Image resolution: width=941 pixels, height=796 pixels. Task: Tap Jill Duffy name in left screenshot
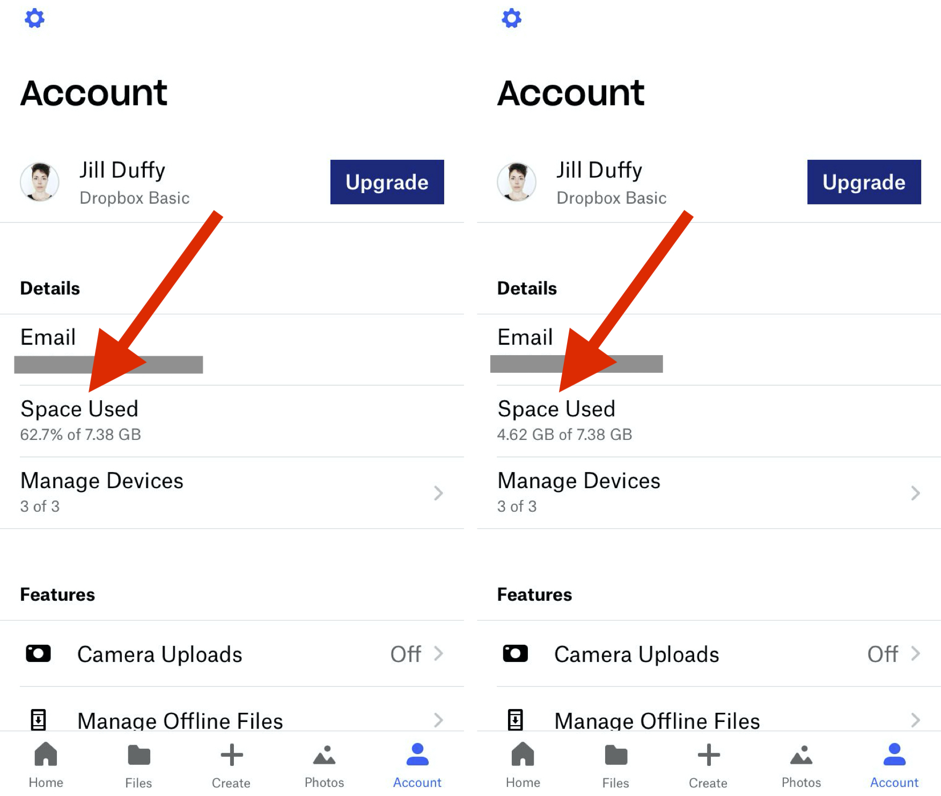[x=122, y=170]
